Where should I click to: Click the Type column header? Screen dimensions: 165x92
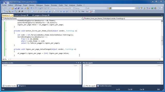pyautogui.click(x=76, y=65)
